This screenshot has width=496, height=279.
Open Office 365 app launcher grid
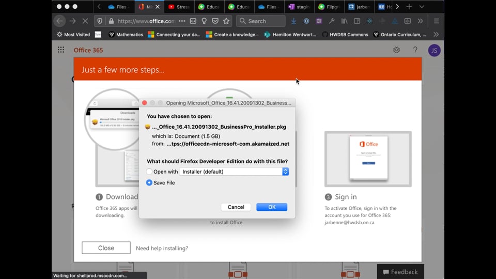coord(61,50)
